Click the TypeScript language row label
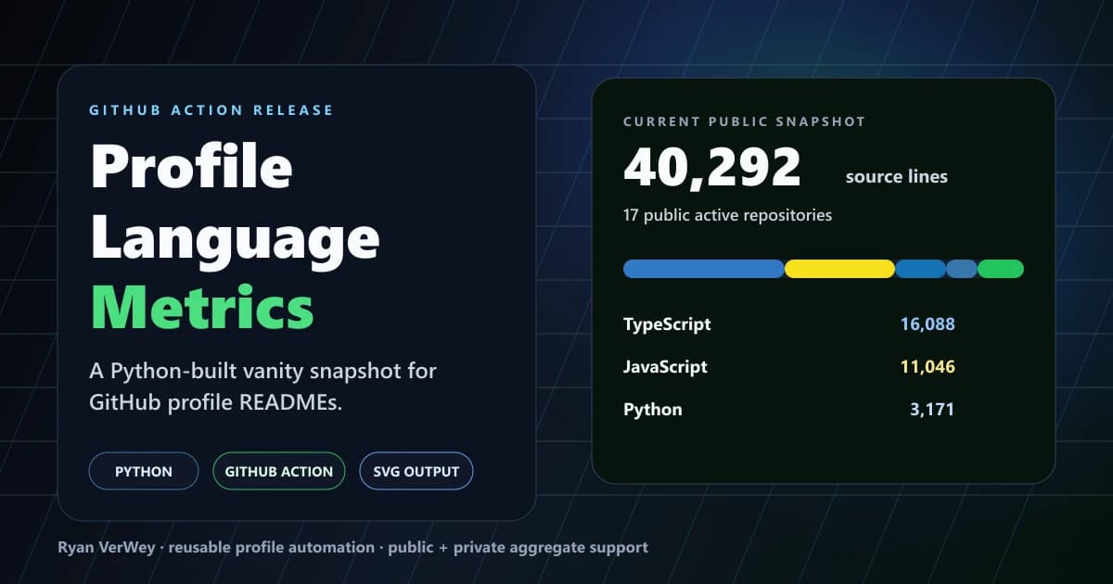Screen dimensions: 1113x584 [667, 324]
